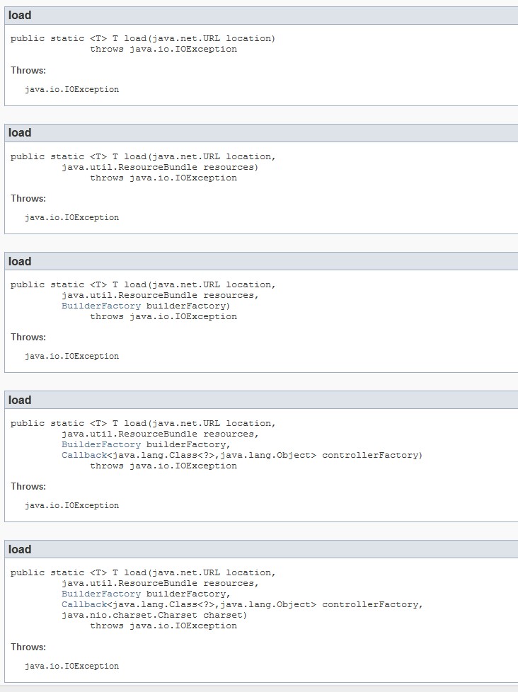
Task: Click builderFactory) parameter name in three-parameter signature
Action: (x=188, y=306)
